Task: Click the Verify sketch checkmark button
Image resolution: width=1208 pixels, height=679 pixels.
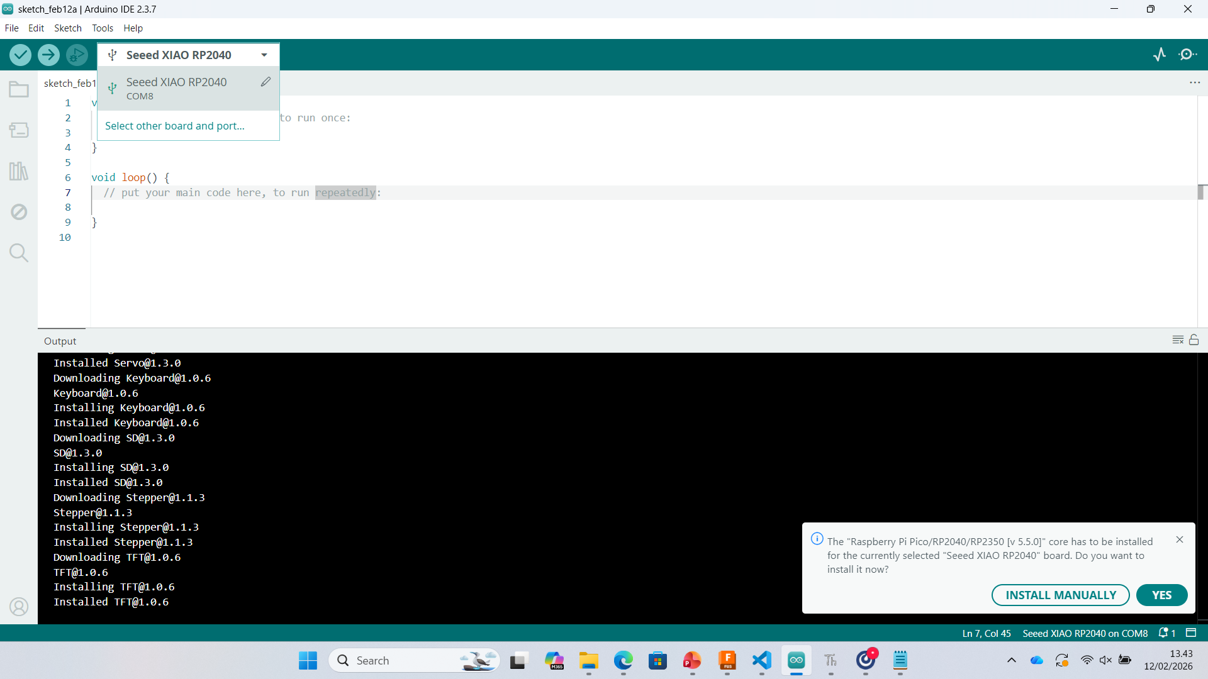Action: coord(20,55)
